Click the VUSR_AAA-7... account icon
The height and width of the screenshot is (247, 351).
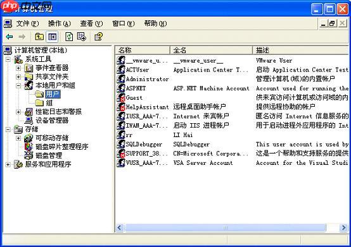(x=121, y=162)
